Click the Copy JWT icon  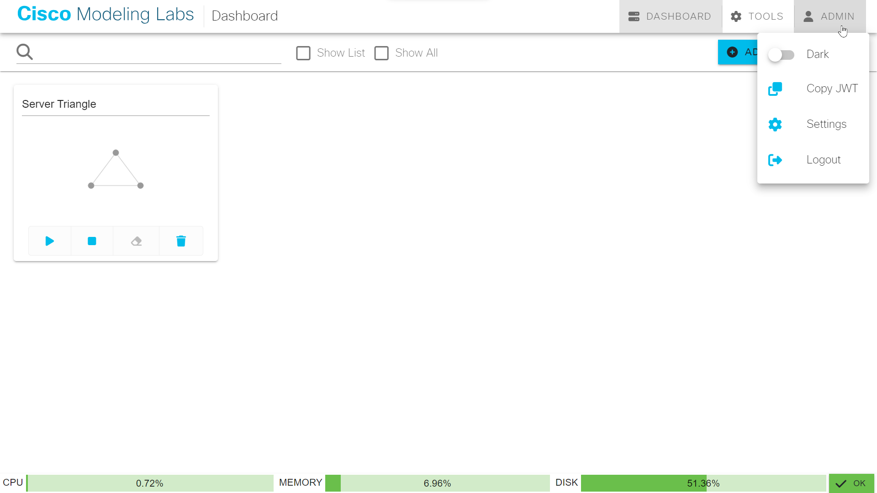775,89
